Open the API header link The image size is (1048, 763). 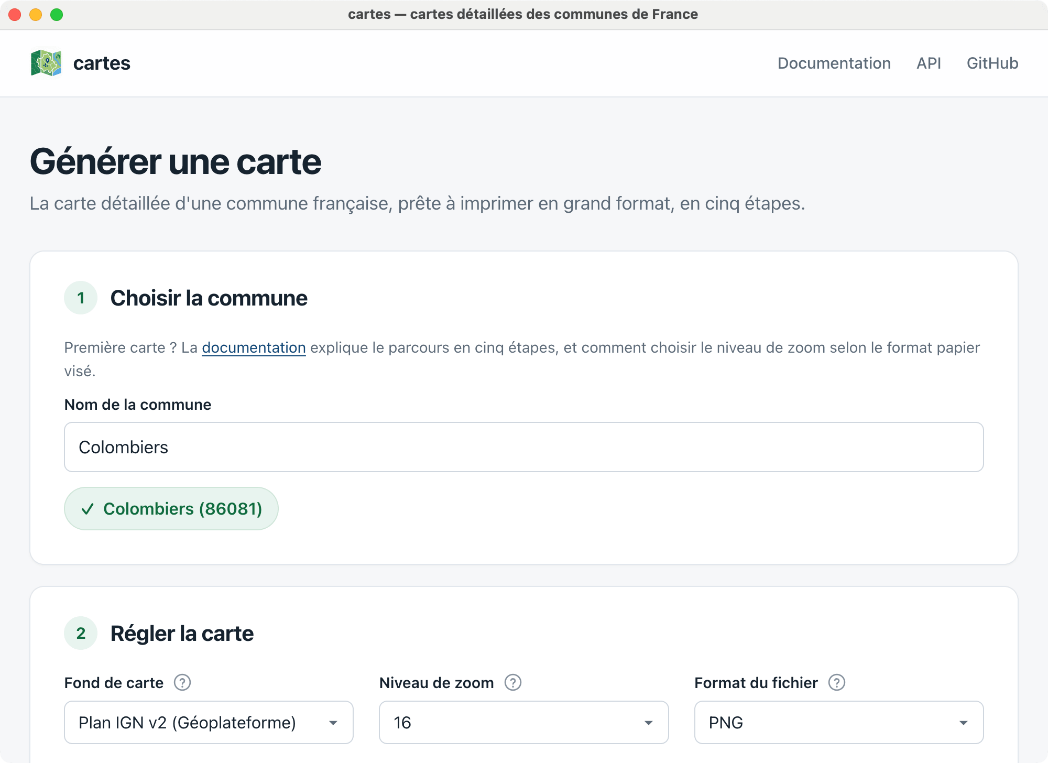pos(929,63)
